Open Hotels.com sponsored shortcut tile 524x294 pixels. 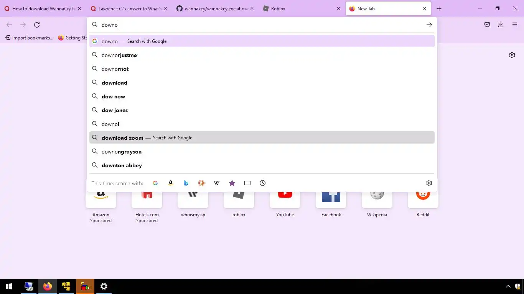click(147, 201)
